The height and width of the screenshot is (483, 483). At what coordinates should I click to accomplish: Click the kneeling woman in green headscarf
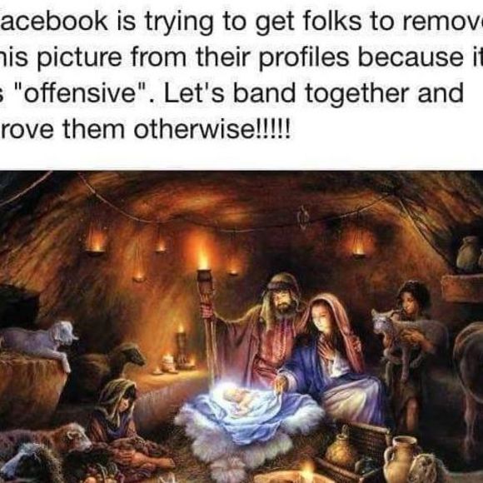click(118, 419)
